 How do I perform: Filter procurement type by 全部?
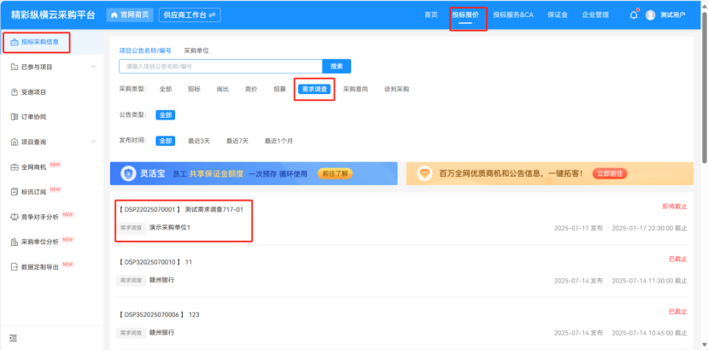click(166, 90)
